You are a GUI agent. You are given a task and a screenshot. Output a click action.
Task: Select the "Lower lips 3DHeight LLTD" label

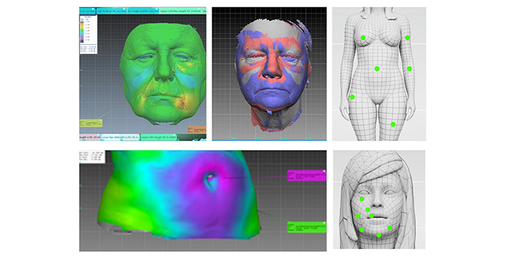pyautogui.click(x=120, y=137)
